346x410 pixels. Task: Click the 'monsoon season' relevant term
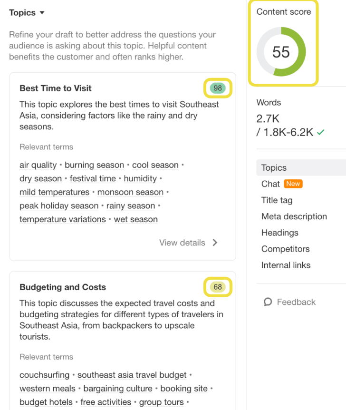pos(130,192)
